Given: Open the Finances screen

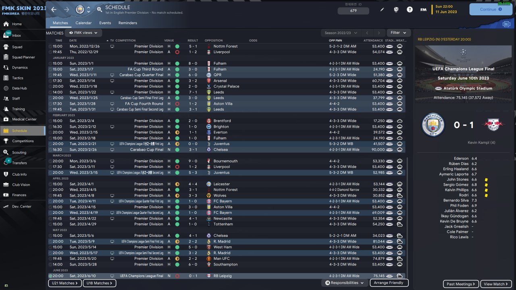Looking at the screenshot, I should pos(23,195).
